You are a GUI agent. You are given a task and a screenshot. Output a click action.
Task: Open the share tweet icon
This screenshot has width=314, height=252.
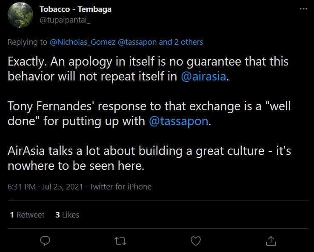click(271, 241)
